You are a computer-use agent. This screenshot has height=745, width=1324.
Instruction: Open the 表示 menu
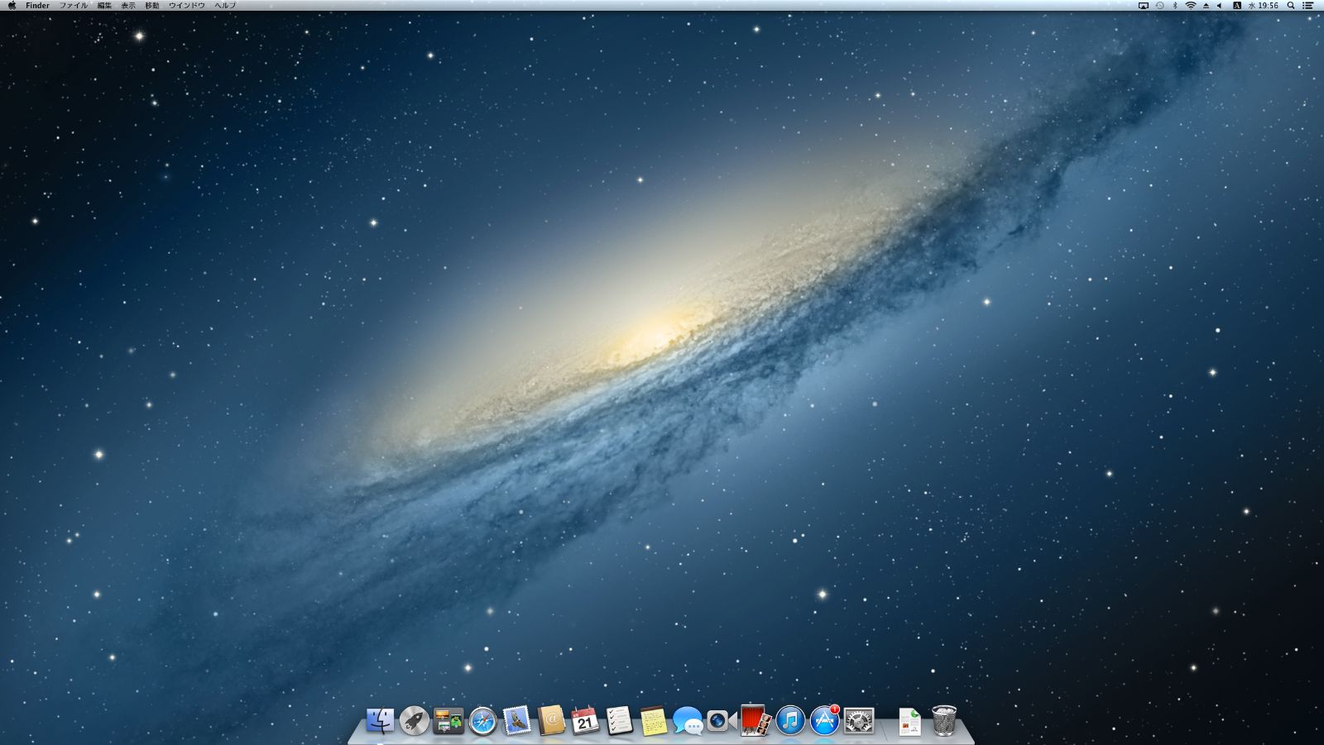click(x=128, y=5)
